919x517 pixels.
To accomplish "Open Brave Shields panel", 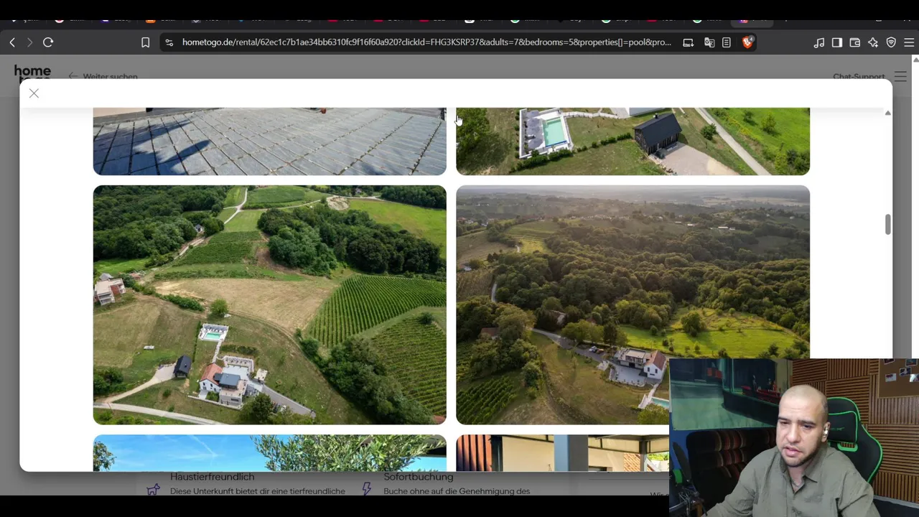I will 747,43.
